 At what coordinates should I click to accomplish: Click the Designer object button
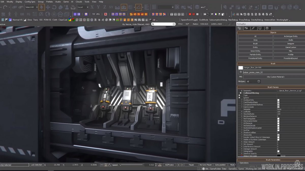291,44
